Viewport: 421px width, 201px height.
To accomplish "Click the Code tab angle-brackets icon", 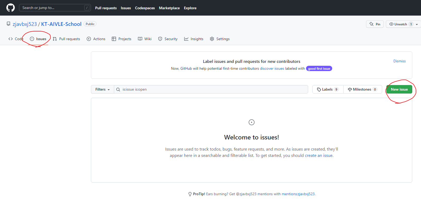I will pyautogui.click(x=11, y=39).
